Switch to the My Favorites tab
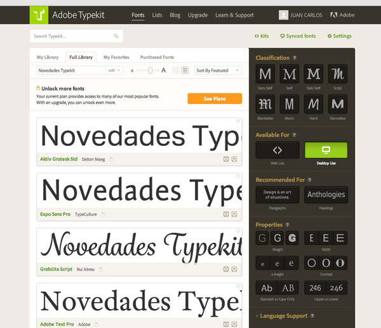This screenshot has height=328, width=381. click(116, 57)
